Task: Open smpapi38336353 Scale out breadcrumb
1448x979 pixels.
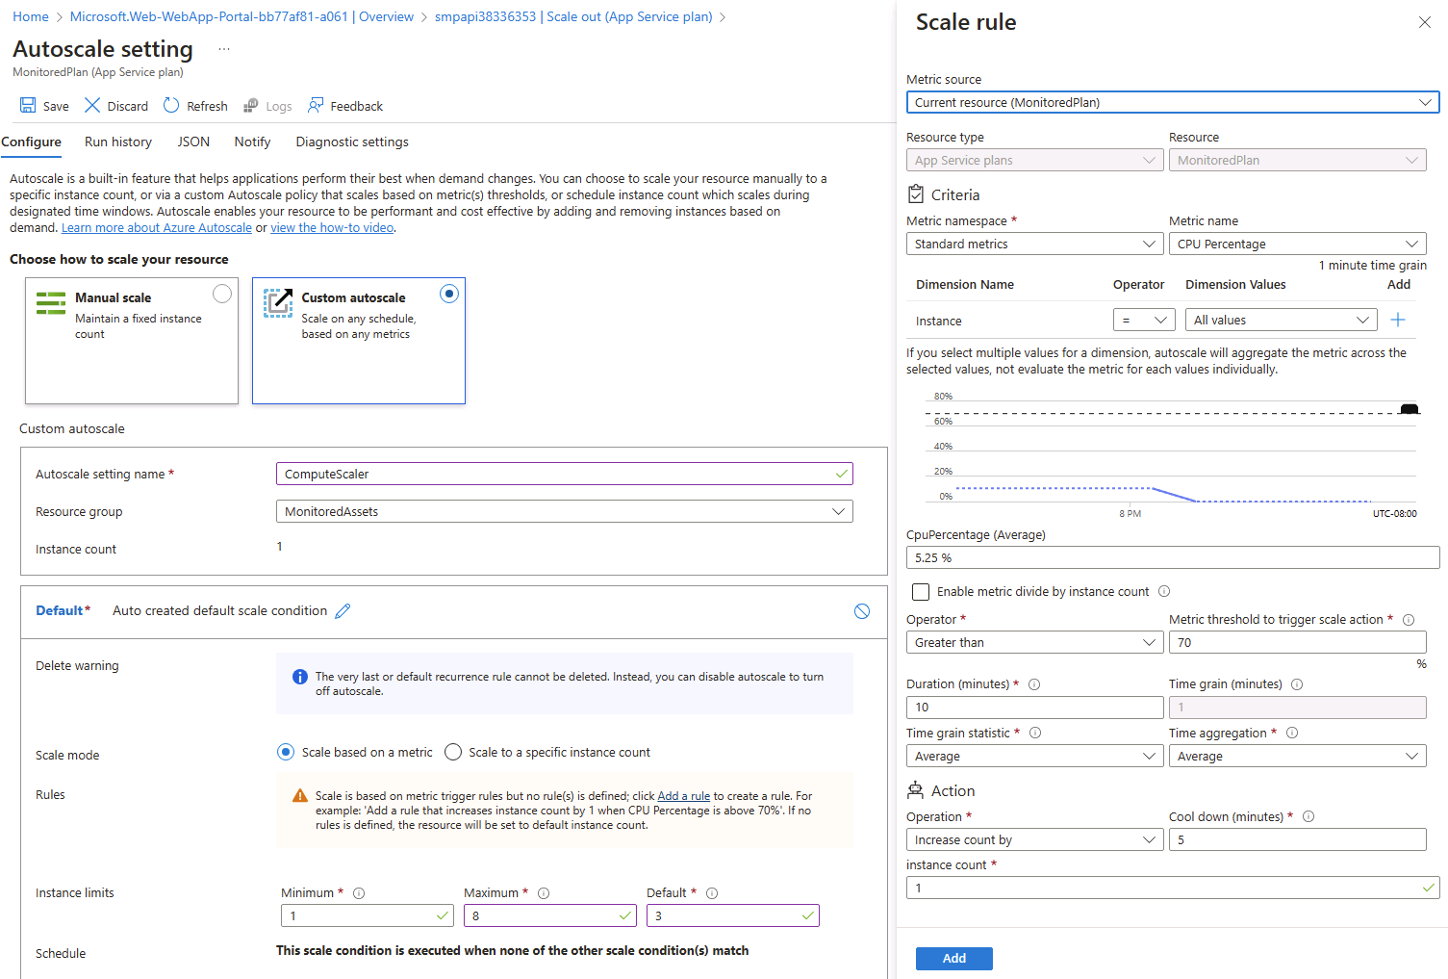Action: [x=573, y=16]
